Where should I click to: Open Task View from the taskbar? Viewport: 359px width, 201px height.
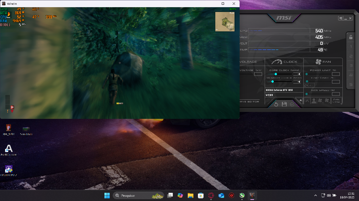(170, 195)
